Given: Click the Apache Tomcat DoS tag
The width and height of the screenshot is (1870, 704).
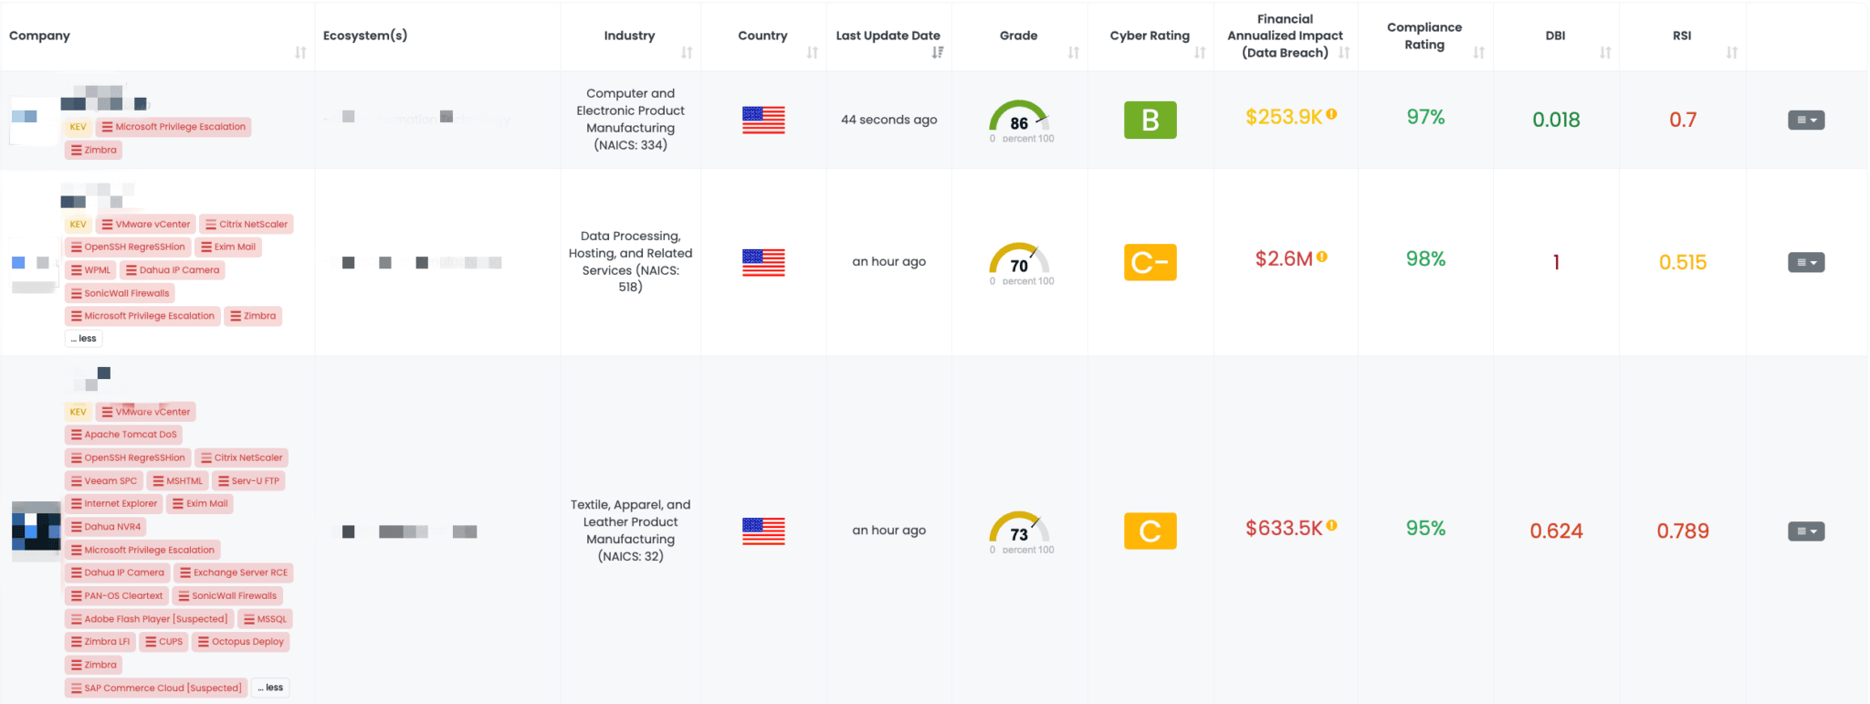Looking at the screenshot, I should pyautogui.click(x=124, y=435).
